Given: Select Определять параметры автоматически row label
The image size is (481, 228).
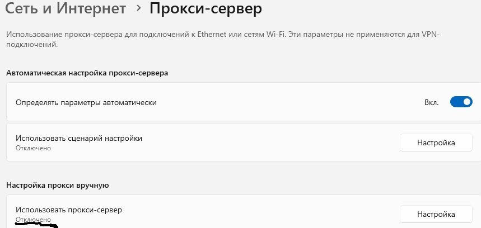Looking at the screenshot, I should [86, 102].
